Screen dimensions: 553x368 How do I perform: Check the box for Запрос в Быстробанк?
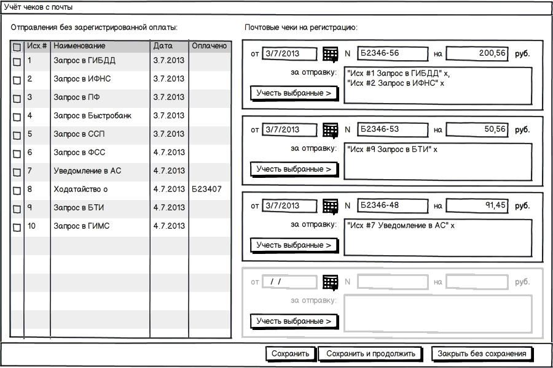pos(17,117)
